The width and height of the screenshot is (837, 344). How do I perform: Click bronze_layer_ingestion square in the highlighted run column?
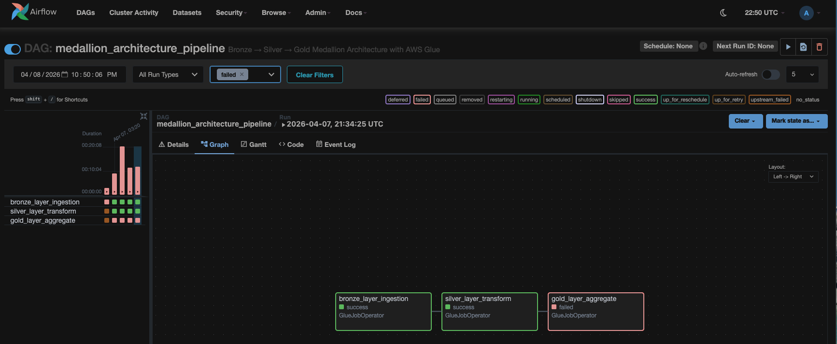tap(138, 202)
